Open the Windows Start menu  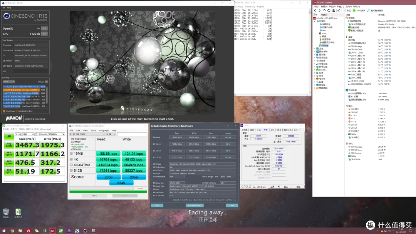tap(4, 231)
